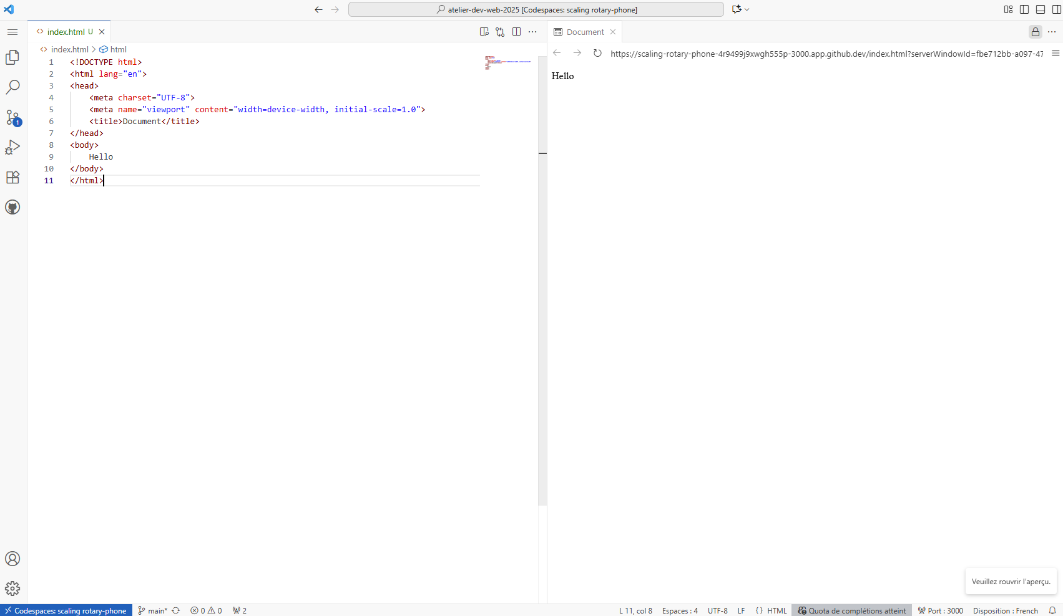The image size is (1063, 616).
Task: Switch to the index.html editor tab
Action: click(x=66, y=32)
